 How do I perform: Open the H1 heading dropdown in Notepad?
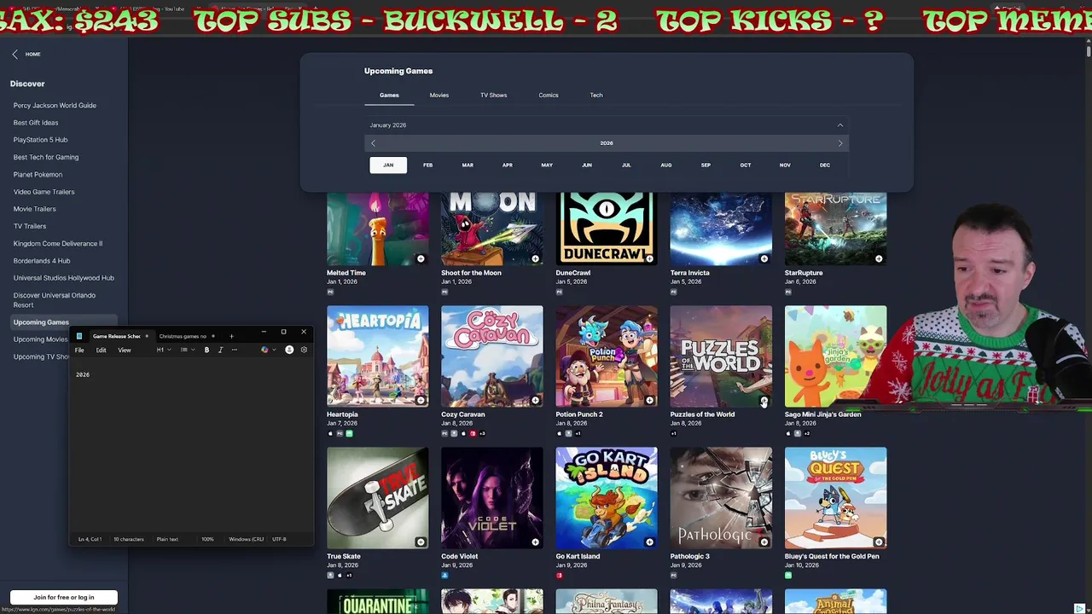[x=163, y=350]
